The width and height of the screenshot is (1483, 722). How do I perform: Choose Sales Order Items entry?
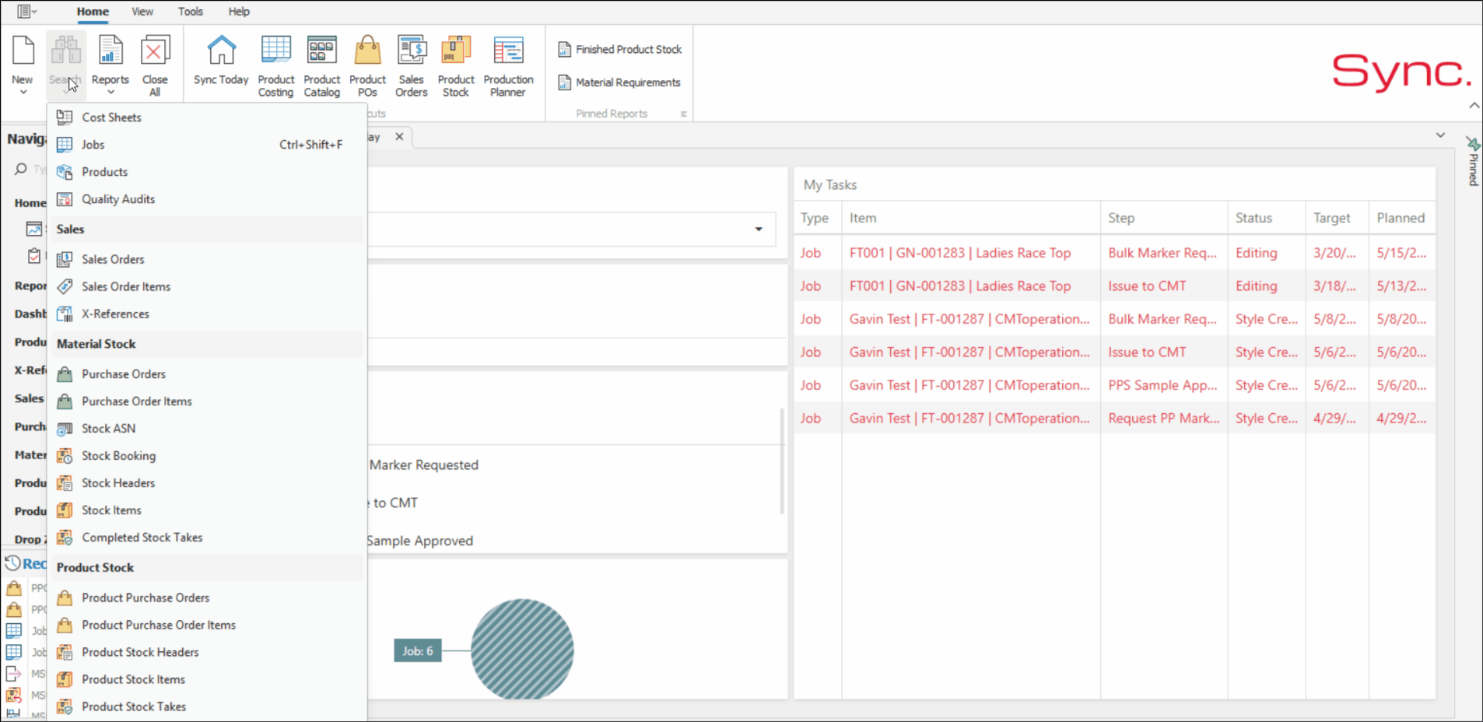click(x=207, y=286)
